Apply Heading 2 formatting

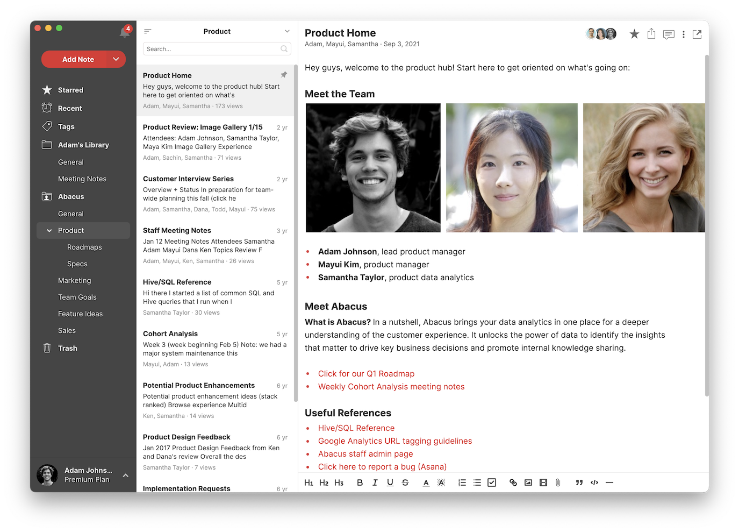click(324, 483)
